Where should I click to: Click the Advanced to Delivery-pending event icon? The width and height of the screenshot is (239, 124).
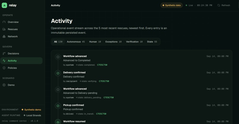click(58, 90)
